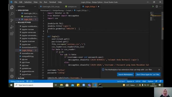This screenshot has height=97, width=172.
Task: Open Task View on the taskbar
Action: click(56, 85)
